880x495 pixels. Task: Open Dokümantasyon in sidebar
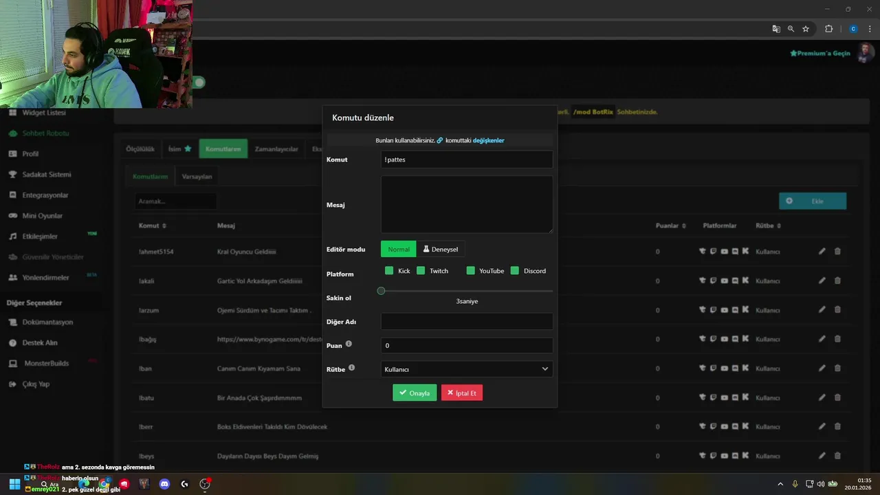point(47,322)
